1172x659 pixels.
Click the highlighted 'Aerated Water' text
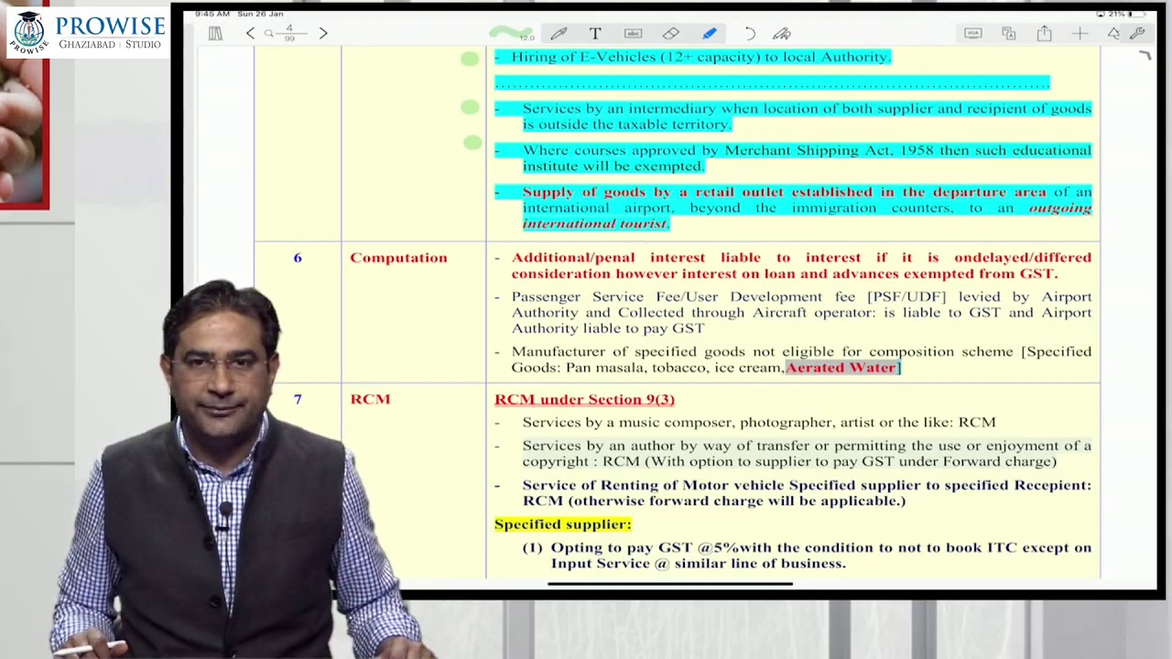[841, 367]
